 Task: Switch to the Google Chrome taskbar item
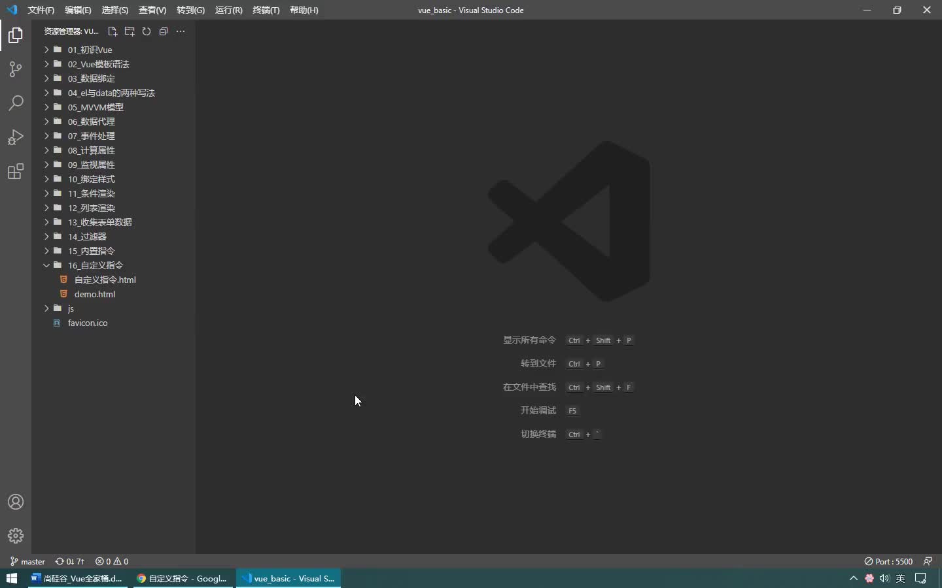183,578
